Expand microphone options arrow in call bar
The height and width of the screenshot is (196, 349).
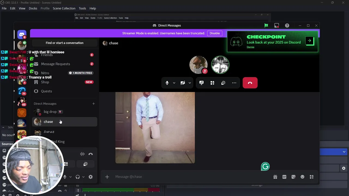[174, 83]
